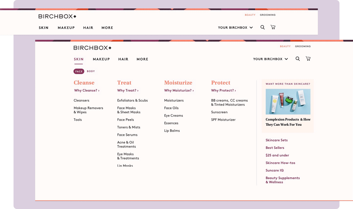This screenshot has height=209, width=353.
Task: Go to Acne & Oil Treatments
Action: (x=126, y=144)
